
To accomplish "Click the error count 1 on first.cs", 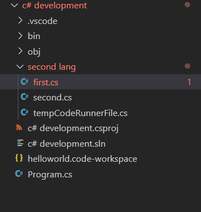I will (189, 82).
